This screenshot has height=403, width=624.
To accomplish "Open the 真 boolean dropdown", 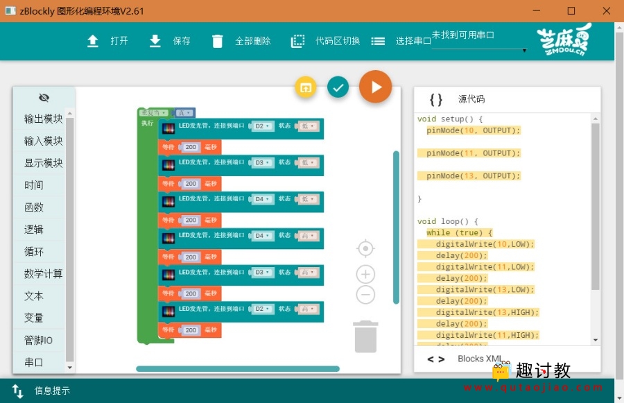I will coord(184,113).
